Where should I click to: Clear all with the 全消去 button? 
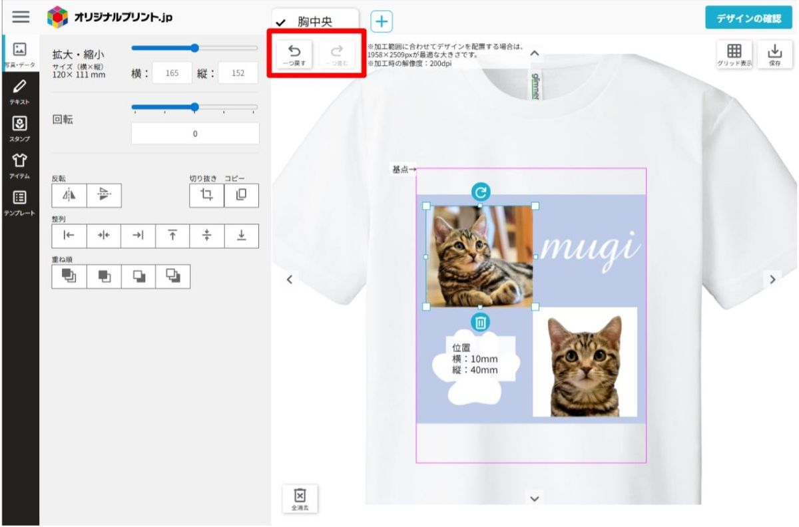pyautogui.click(x=300, y=498)
